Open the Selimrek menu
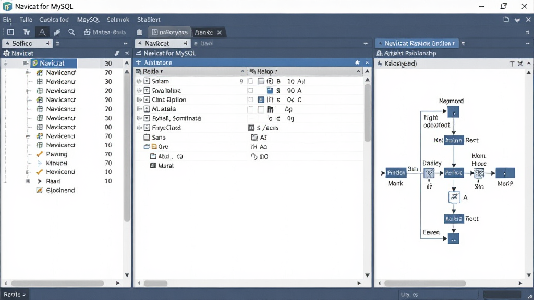 pyautogui.click(x=118, y=20)
